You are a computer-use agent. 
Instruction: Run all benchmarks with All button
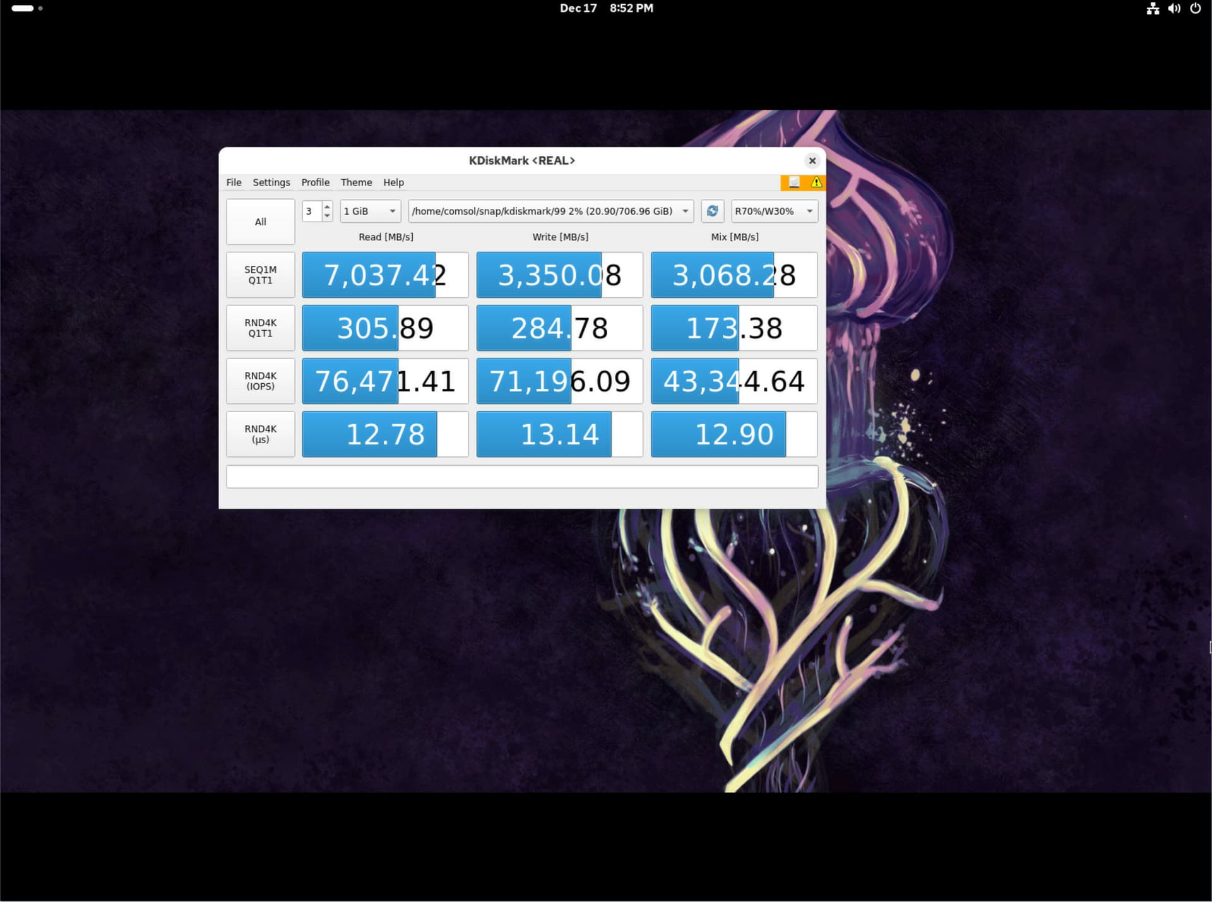[260, 222]
